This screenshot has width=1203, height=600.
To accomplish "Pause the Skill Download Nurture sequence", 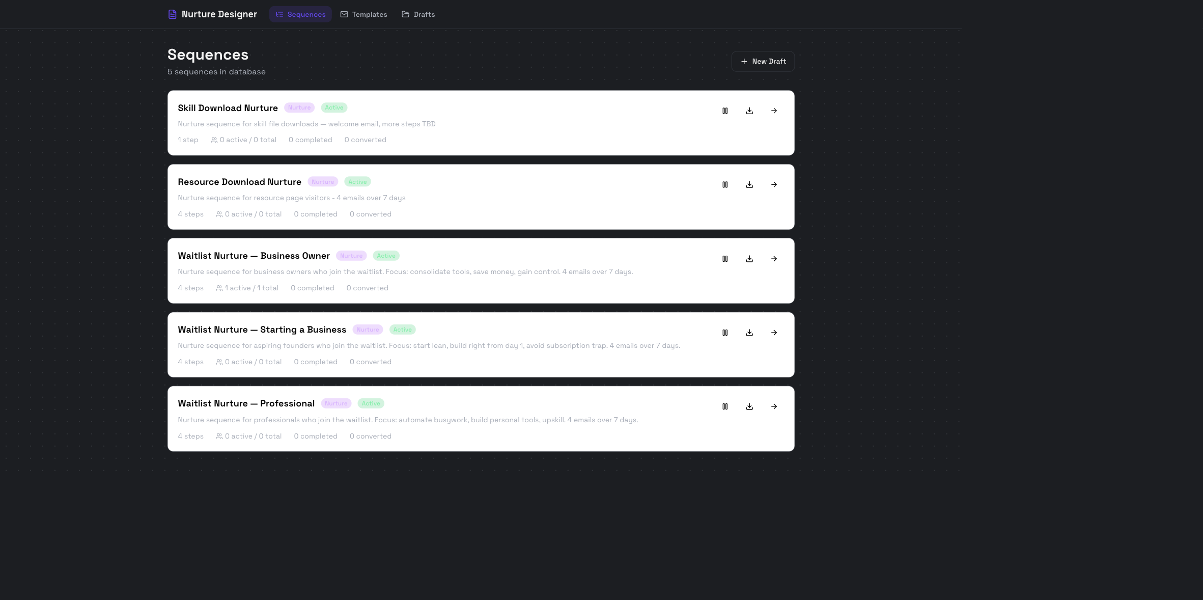I will pyautogui.click(x=725, y=111).
